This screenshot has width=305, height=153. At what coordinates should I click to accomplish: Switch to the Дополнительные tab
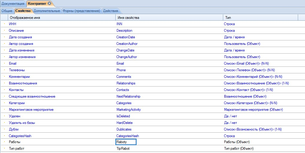47,11
